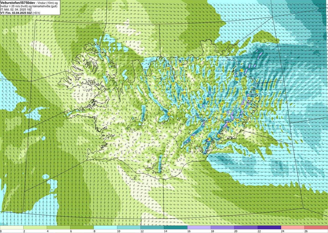This screenshot has height=233, width=328.
Task: Click the legend swatch for 4–6 m/s
Action: [x=58, y=227]
